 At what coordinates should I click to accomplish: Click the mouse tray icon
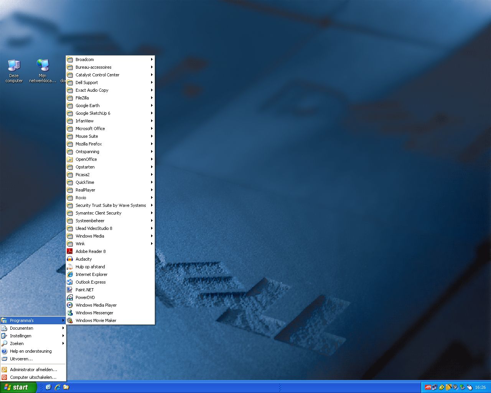pyautogui.click(x=470, y=387)
